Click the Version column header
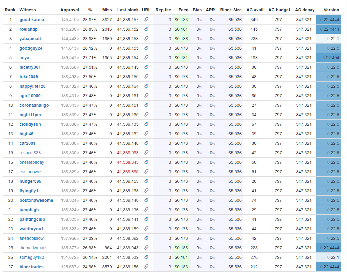Viewport: 347px width, 272px height. click(331, 10)
